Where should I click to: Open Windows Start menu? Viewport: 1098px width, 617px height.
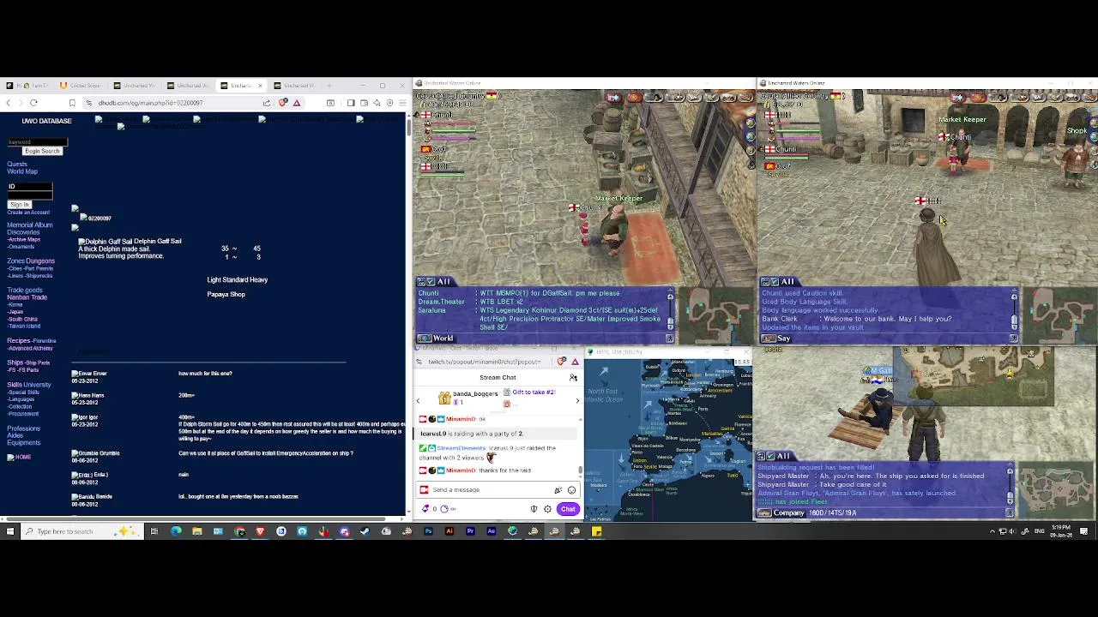click(9, 531)
